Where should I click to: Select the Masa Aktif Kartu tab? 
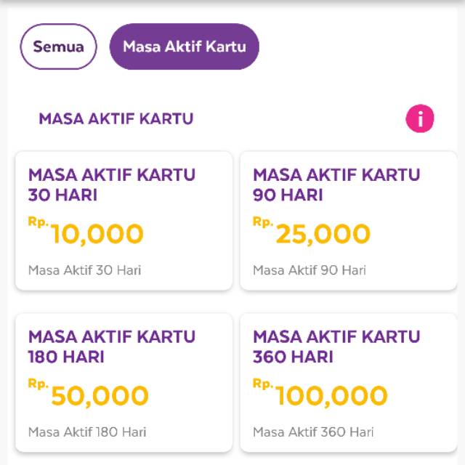(x=184, y=46)
